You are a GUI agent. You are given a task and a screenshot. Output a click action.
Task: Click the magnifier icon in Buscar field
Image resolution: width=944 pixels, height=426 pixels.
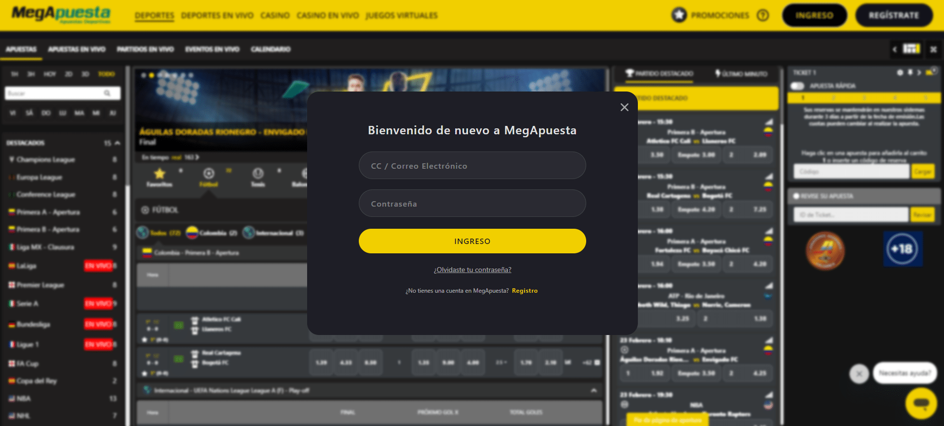[x=107, y=93]
